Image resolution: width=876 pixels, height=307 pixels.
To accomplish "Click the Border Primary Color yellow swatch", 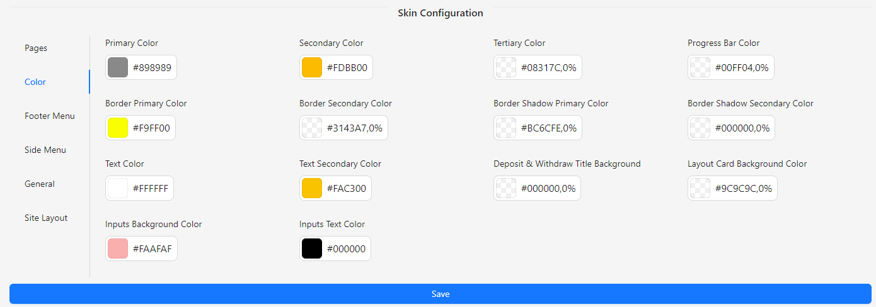I will tap(118, 128).
